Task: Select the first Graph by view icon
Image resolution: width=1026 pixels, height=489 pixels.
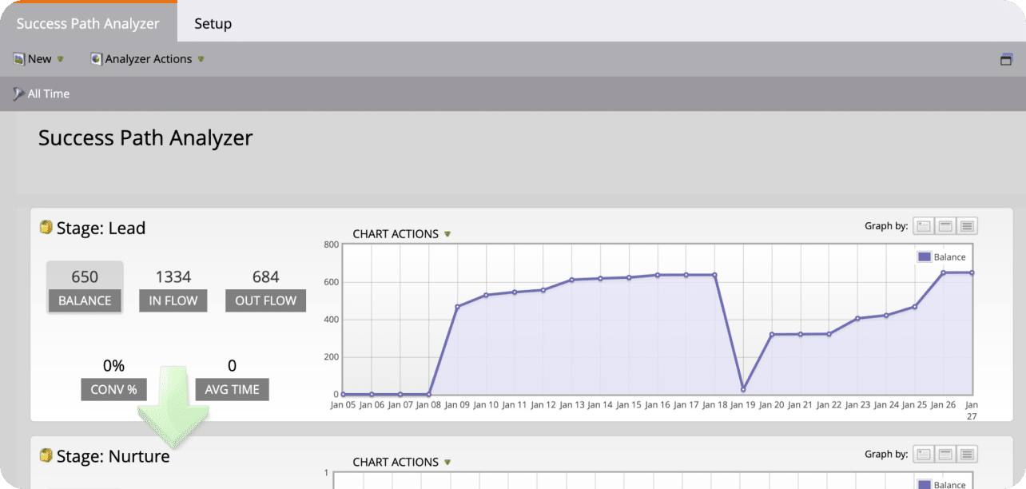Action: 923,226
